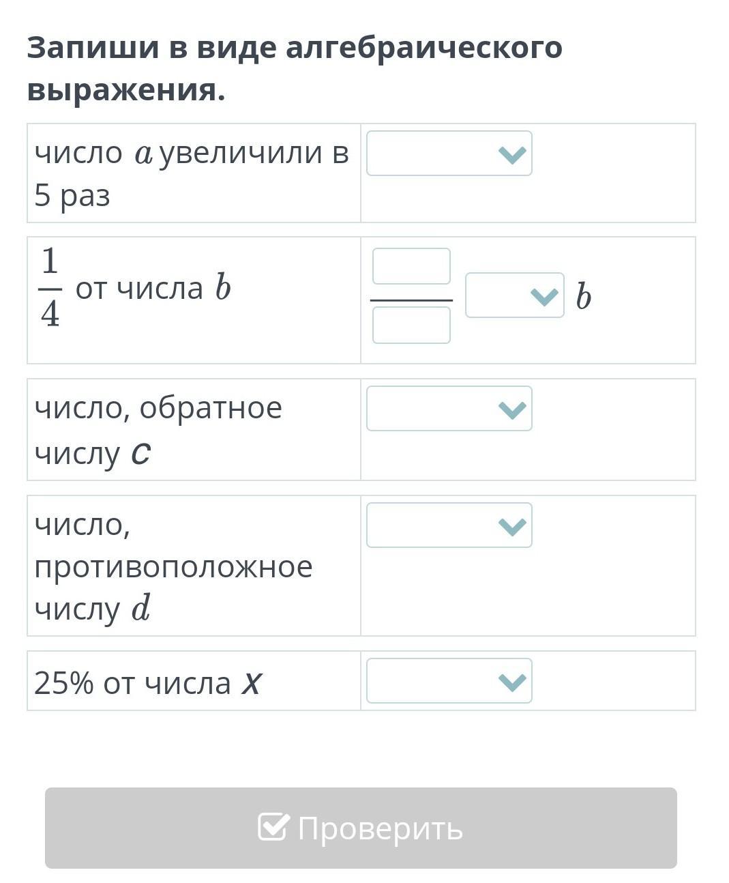The height and width of the screenshot is (883, 729).
Task: Open the dropdown before letter b
Action: [514, 295]
